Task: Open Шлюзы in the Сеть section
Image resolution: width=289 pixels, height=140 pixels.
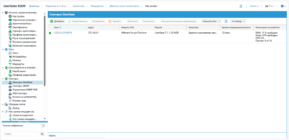Action: [x=17, y=60]
